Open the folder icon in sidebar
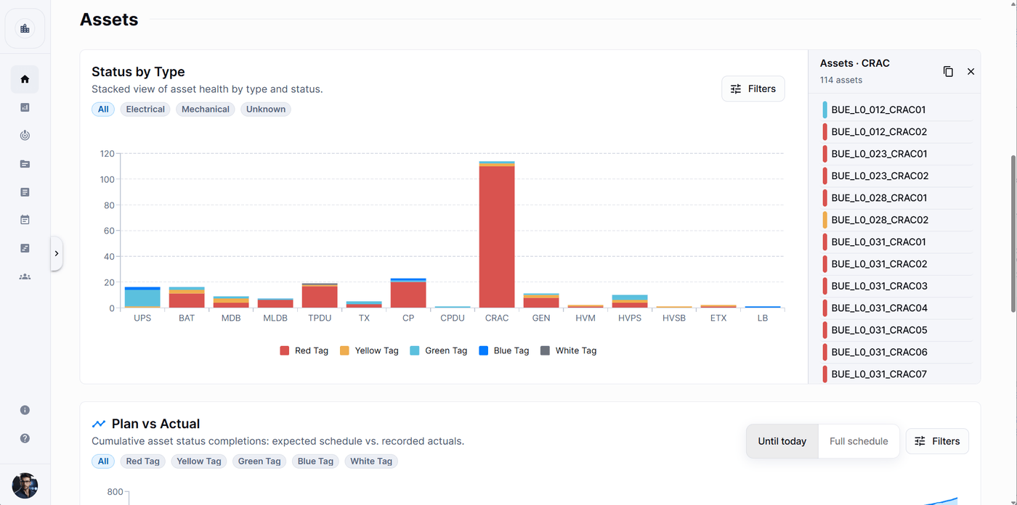Viewport: 1017px width, 505px height. coord(25,164)
